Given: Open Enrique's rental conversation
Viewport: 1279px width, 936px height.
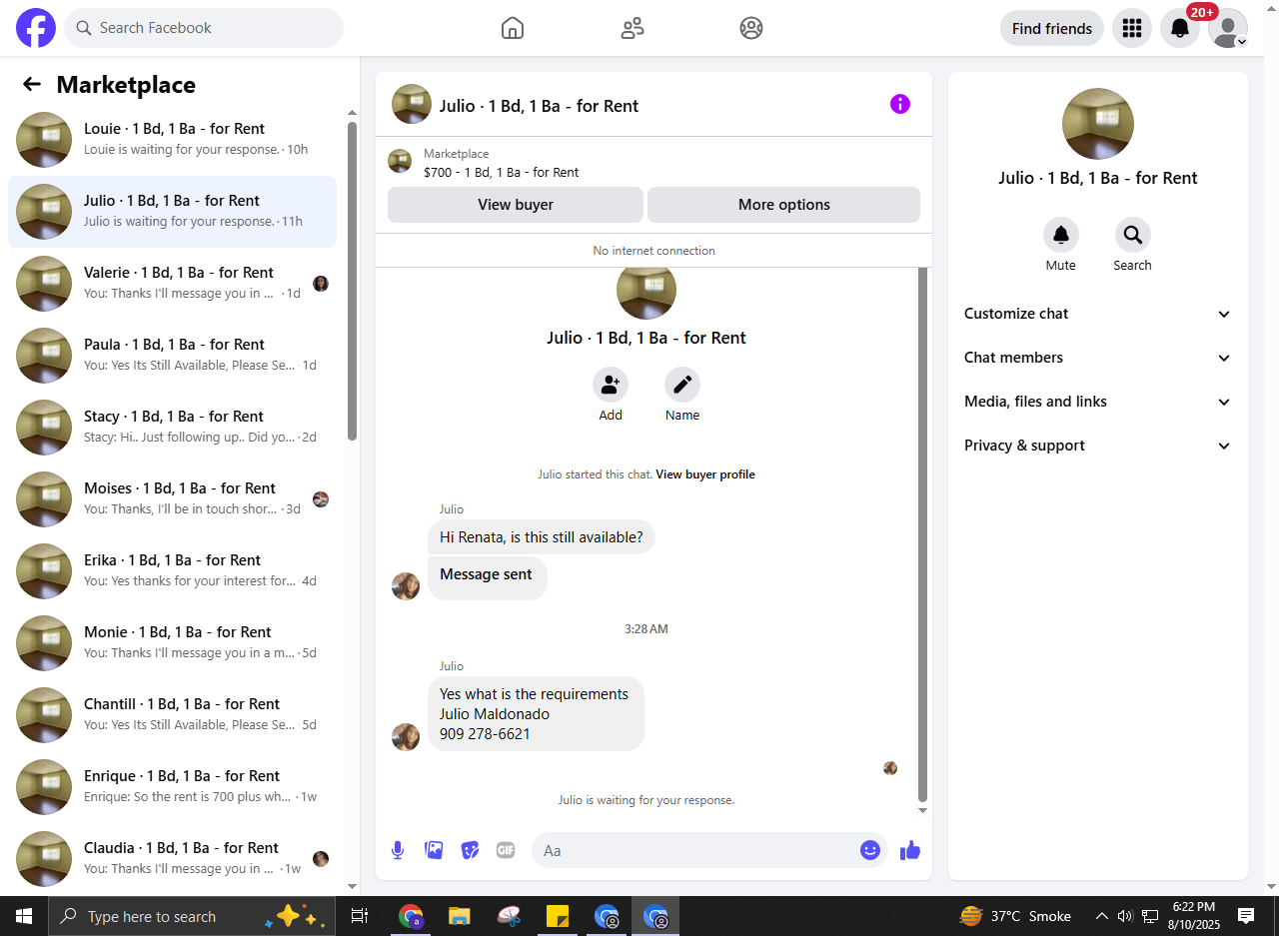Looking at the screenshot, I should pos(172,787).
